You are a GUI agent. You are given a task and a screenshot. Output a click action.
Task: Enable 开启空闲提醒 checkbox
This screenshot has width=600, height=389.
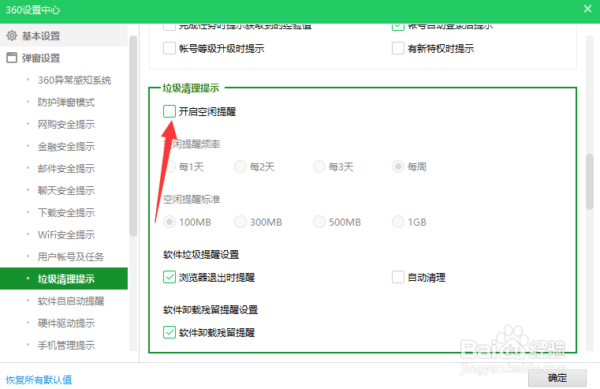(170, 111)
